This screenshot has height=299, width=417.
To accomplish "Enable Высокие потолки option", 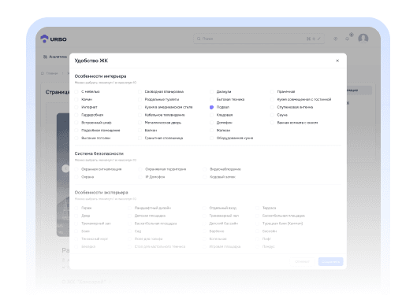I will click(x=76, y=138).
